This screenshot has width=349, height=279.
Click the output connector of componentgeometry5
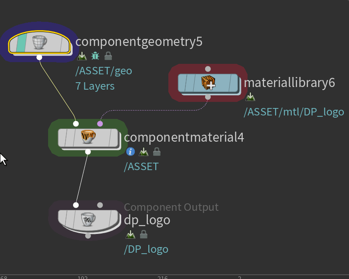(39, 57)
